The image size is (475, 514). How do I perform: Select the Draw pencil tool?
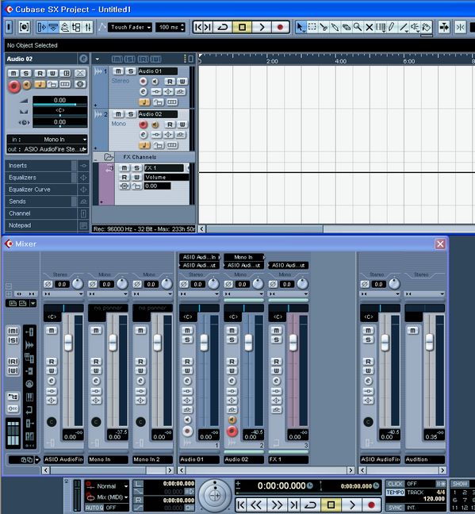[392, 27]
